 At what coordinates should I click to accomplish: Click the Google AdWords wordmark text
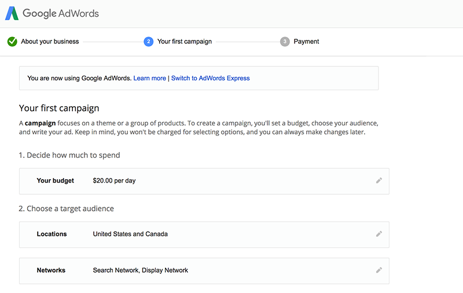click(61, 13)
